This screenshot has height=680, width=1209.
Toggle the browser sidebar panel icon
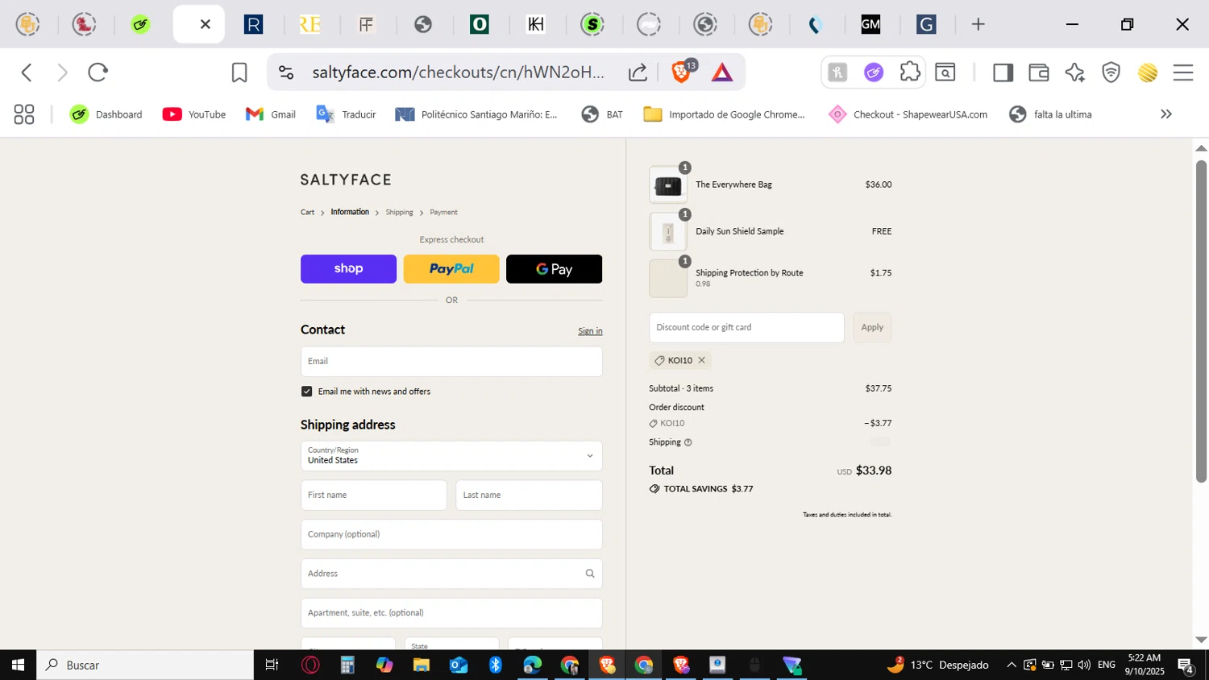tap(1003, 73)
